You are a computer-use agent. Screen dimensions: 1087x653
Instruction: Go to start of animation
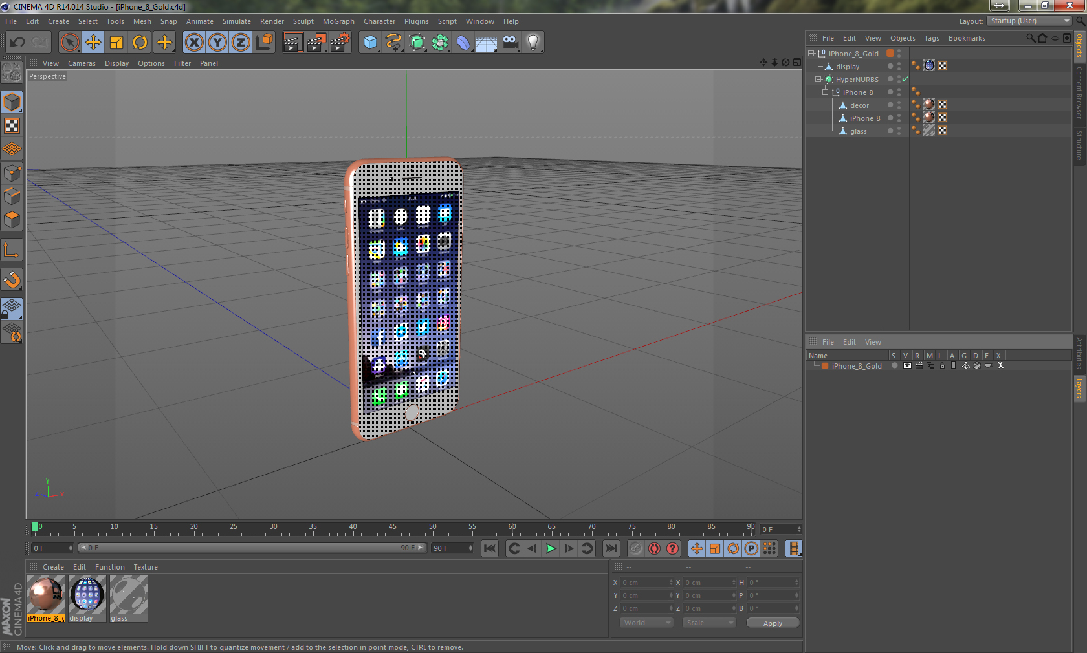[490, 548]
